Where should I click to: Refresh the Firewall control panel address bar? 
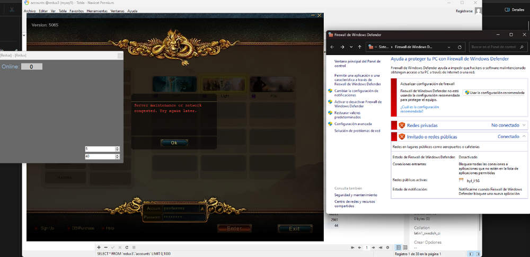tap(460, 47)
